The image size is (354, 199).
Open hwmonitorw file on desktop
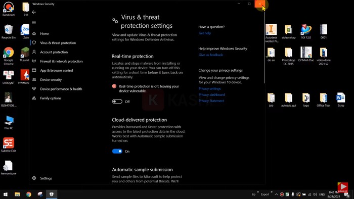pyautogui.click(x=9, y=168)
